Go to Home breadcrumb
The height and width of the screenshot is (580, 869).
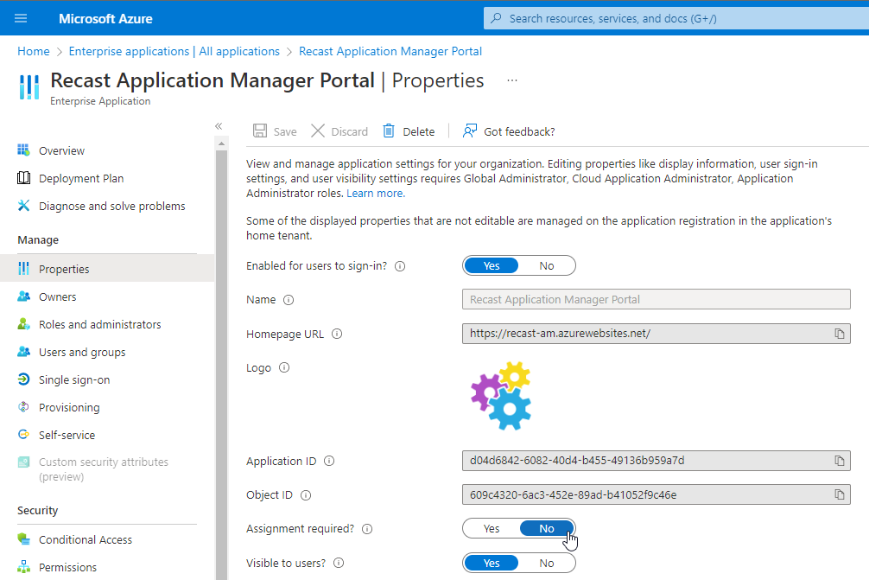pyautogui.click(x=33, y=51)
